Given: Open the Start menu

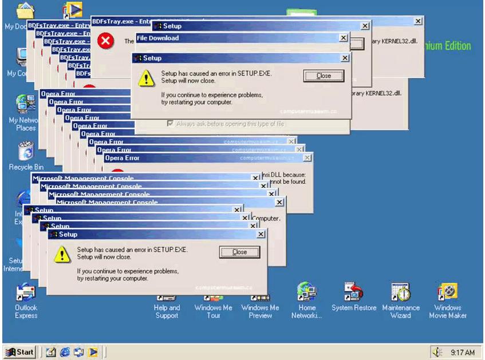Looking at the screenshot, I should pos(20,352).
